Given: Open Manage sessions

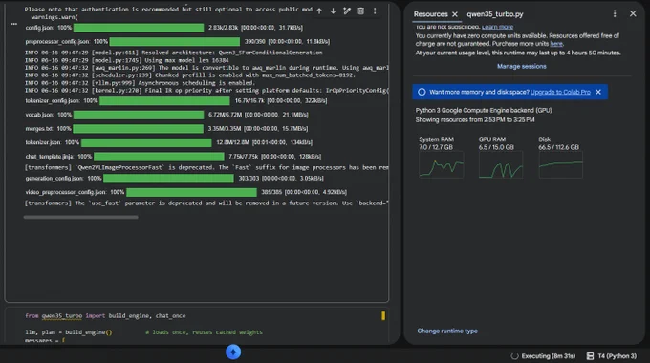Looking at the screenshot, I should (x=522, y=66).
